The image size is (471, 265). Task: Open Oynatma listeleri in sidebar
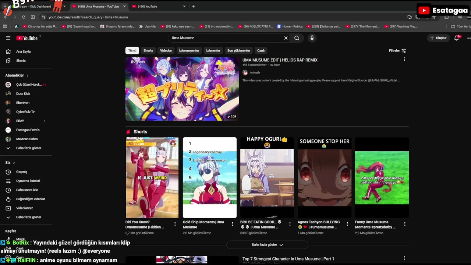click(28, 181)
